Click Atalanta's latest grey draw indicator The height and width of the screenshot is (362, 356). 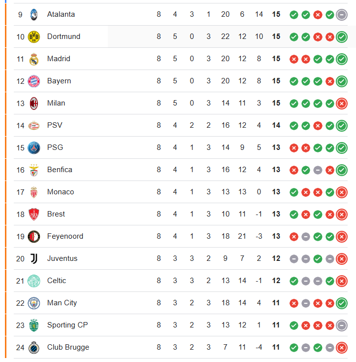(342, 15)
